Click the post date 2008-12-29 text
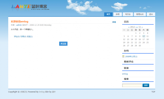 [34, 25]
